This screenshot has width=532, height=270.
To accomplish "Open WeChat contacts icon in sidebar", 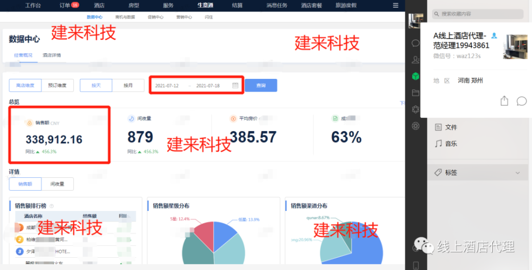I will click(415, 60).
